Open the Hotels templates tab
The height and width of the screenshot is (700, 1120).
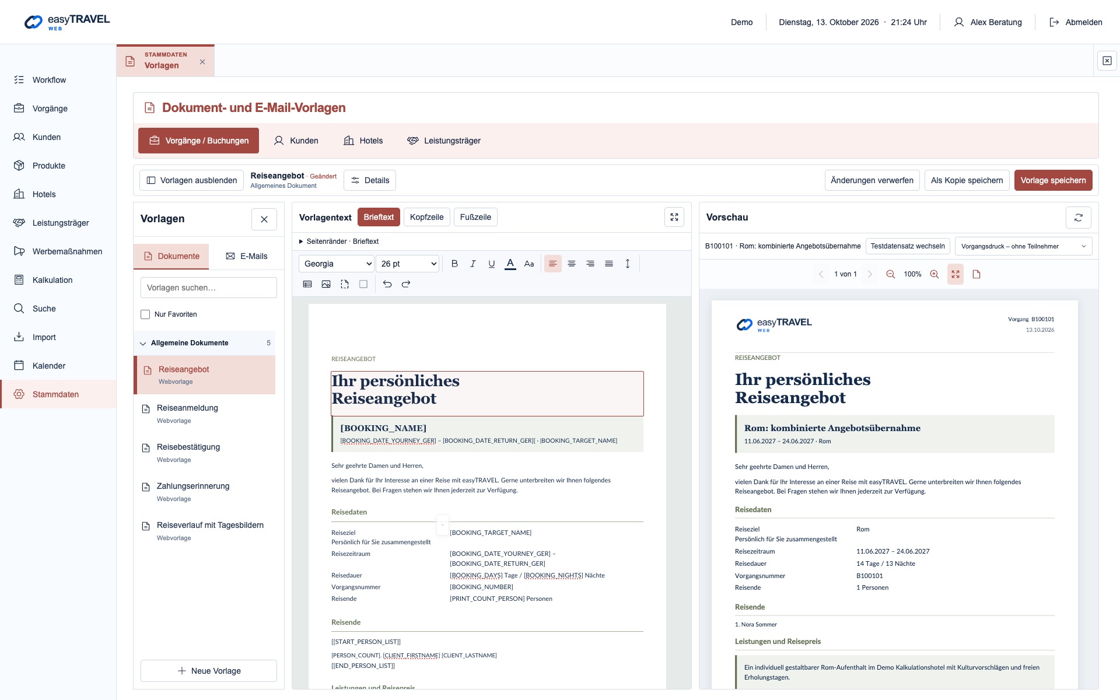363,141
